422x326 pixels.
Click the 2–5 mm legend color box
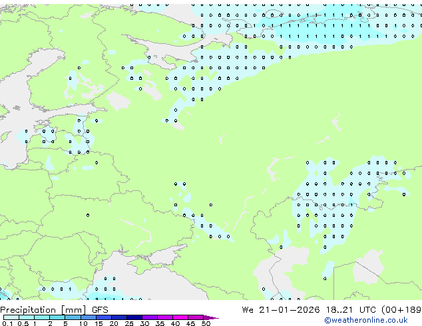point(57,317)
